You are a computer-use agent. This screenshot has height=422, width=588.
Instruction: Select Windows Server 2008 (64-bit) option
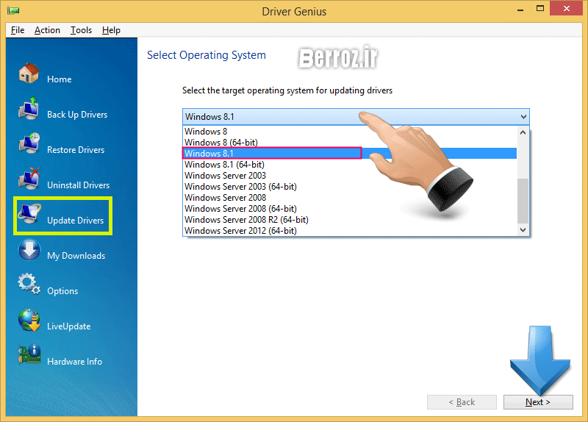pos(350,209)
